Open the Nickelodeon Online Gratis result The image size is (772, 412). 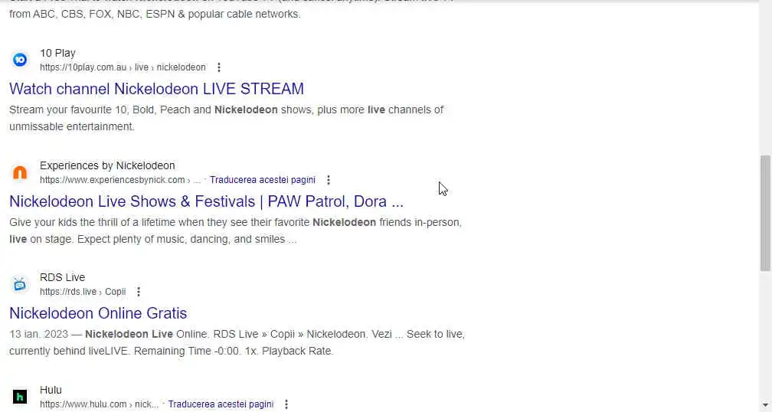tap(98, 313)
